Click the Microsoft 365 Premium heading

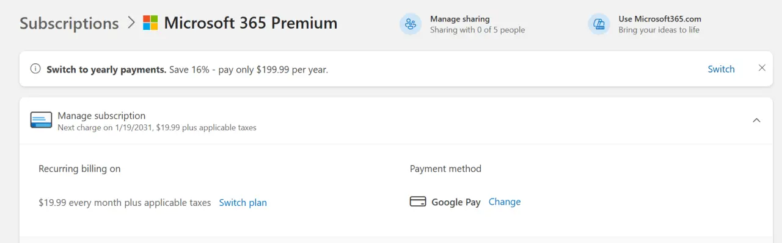click(x=251, y=23)
